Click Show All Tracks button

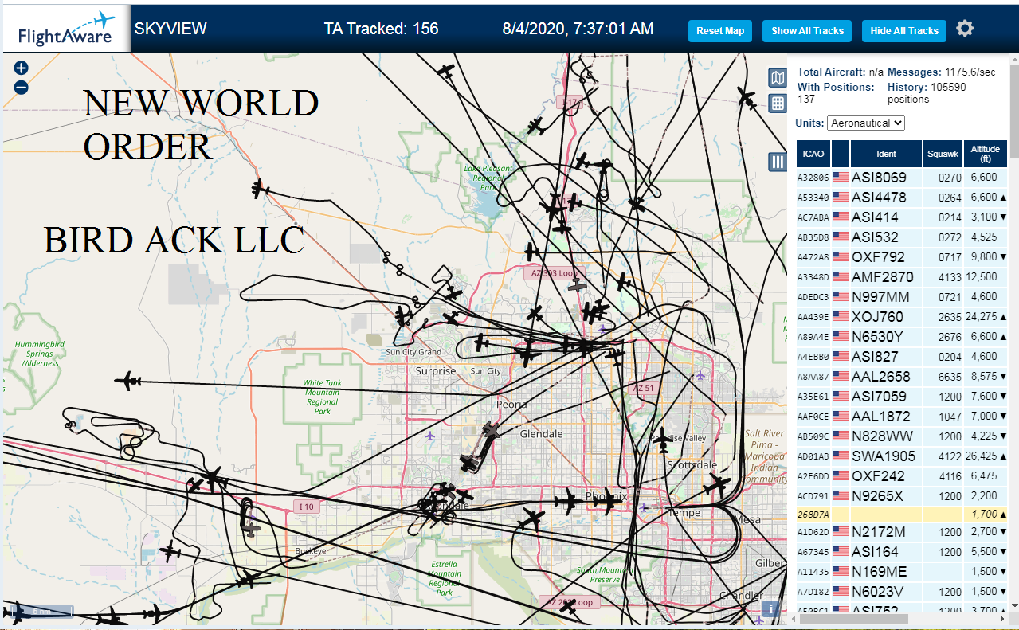tap(807, 31)
